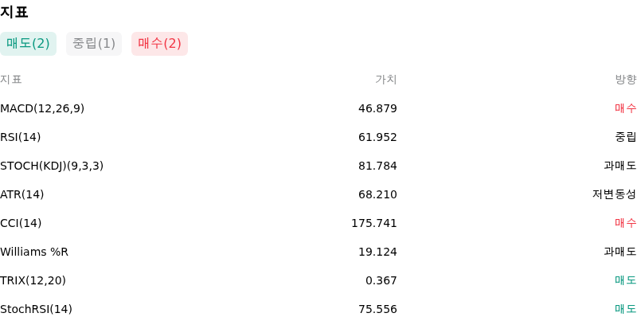Screen dimensions: 637x317
Task: Select the 매도(2) filter chip
Action: pos(28,44)
